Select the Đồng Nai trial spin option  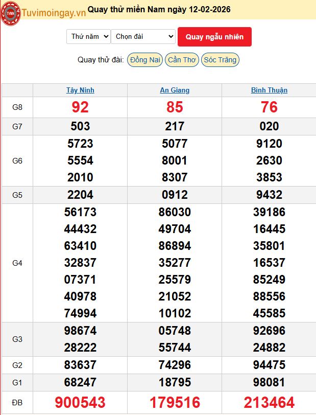pos(145,60)
